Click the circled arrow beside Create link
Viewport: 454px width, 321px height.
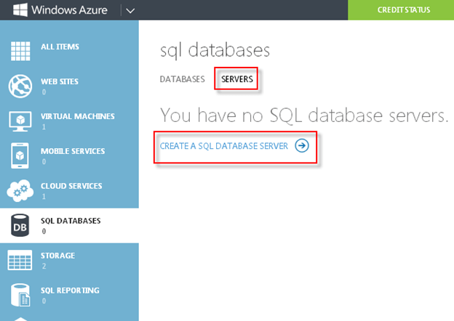[302, 146]
